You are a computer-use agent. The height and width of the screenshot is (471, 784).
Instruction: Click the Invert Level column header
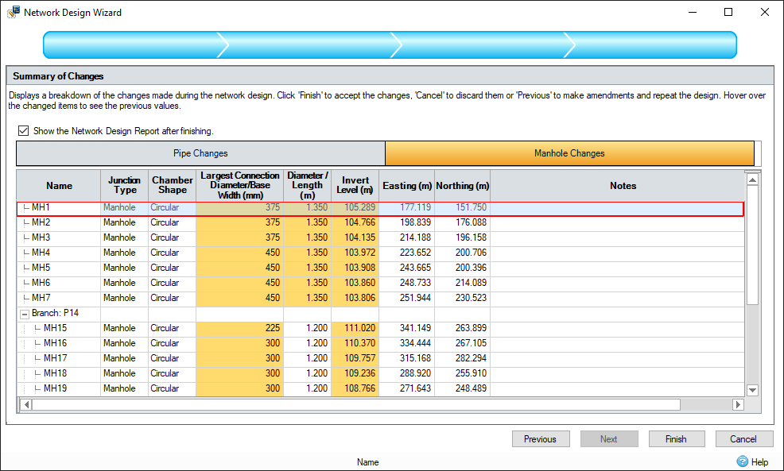pyautogui.click(x=355, y=185)
